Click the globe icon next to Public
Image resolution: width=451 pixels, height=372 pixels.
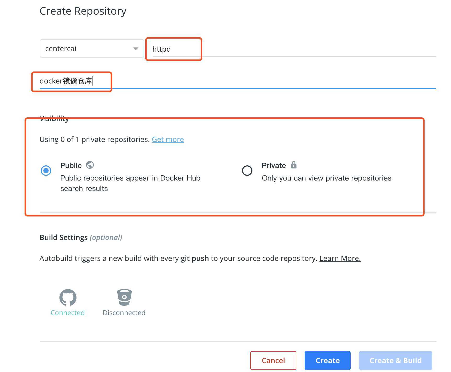90,165
